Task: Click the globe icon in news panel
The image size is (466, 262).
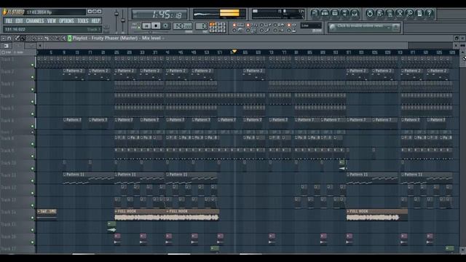Action: 333,28
